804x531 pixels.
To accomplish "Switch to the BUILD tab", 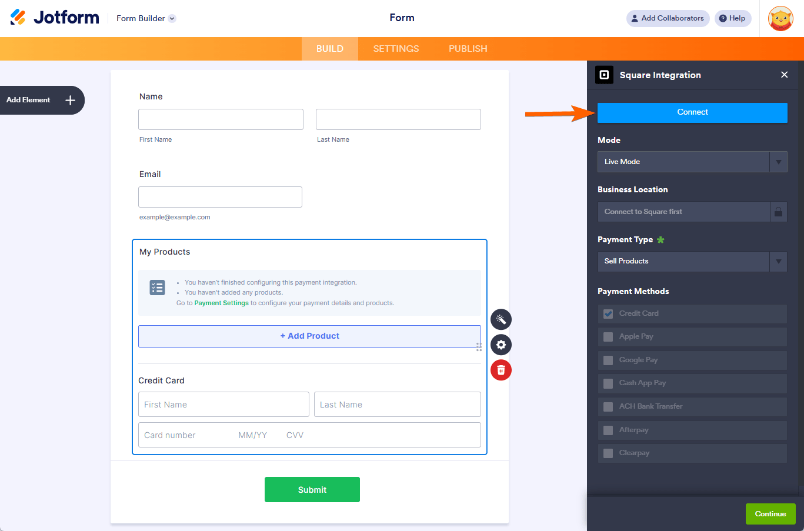I will tap(330, 49).
